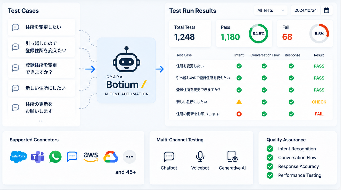Sort by the Intent column header
The image size is (341, 190).
[x=239, y=55]
